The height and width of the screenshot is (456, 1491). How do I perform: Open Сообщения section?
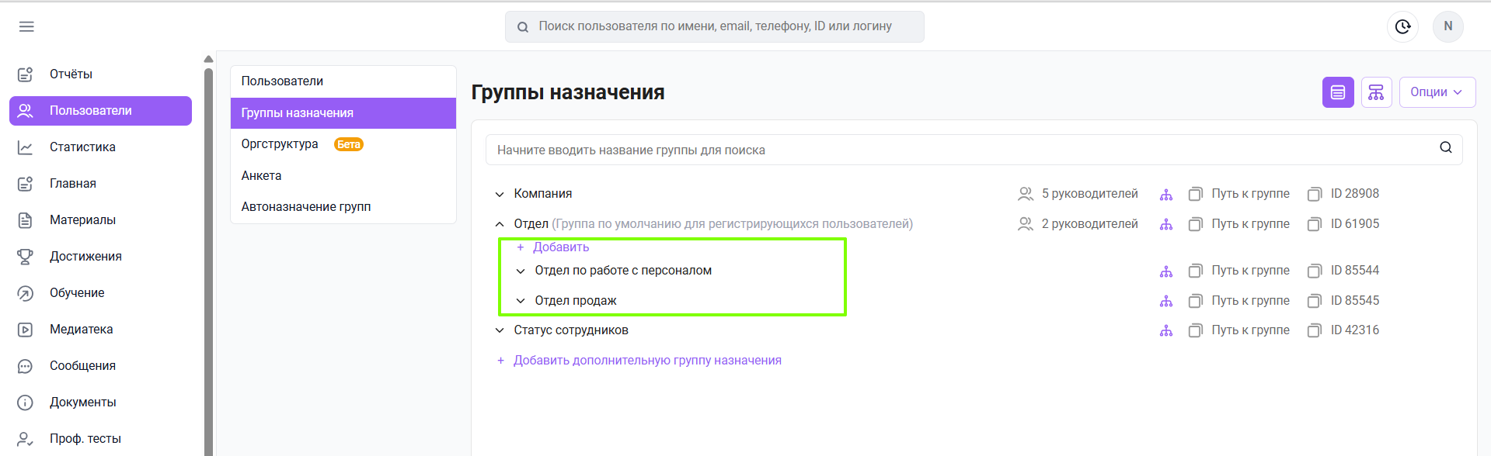point(100,366)
